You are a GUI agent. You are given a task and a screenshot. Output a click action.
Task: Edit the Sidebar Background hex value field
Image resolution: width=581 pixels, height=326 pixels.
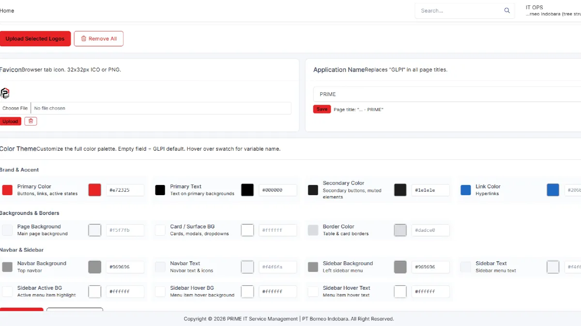pyautogui.click(x=430, y=267)
